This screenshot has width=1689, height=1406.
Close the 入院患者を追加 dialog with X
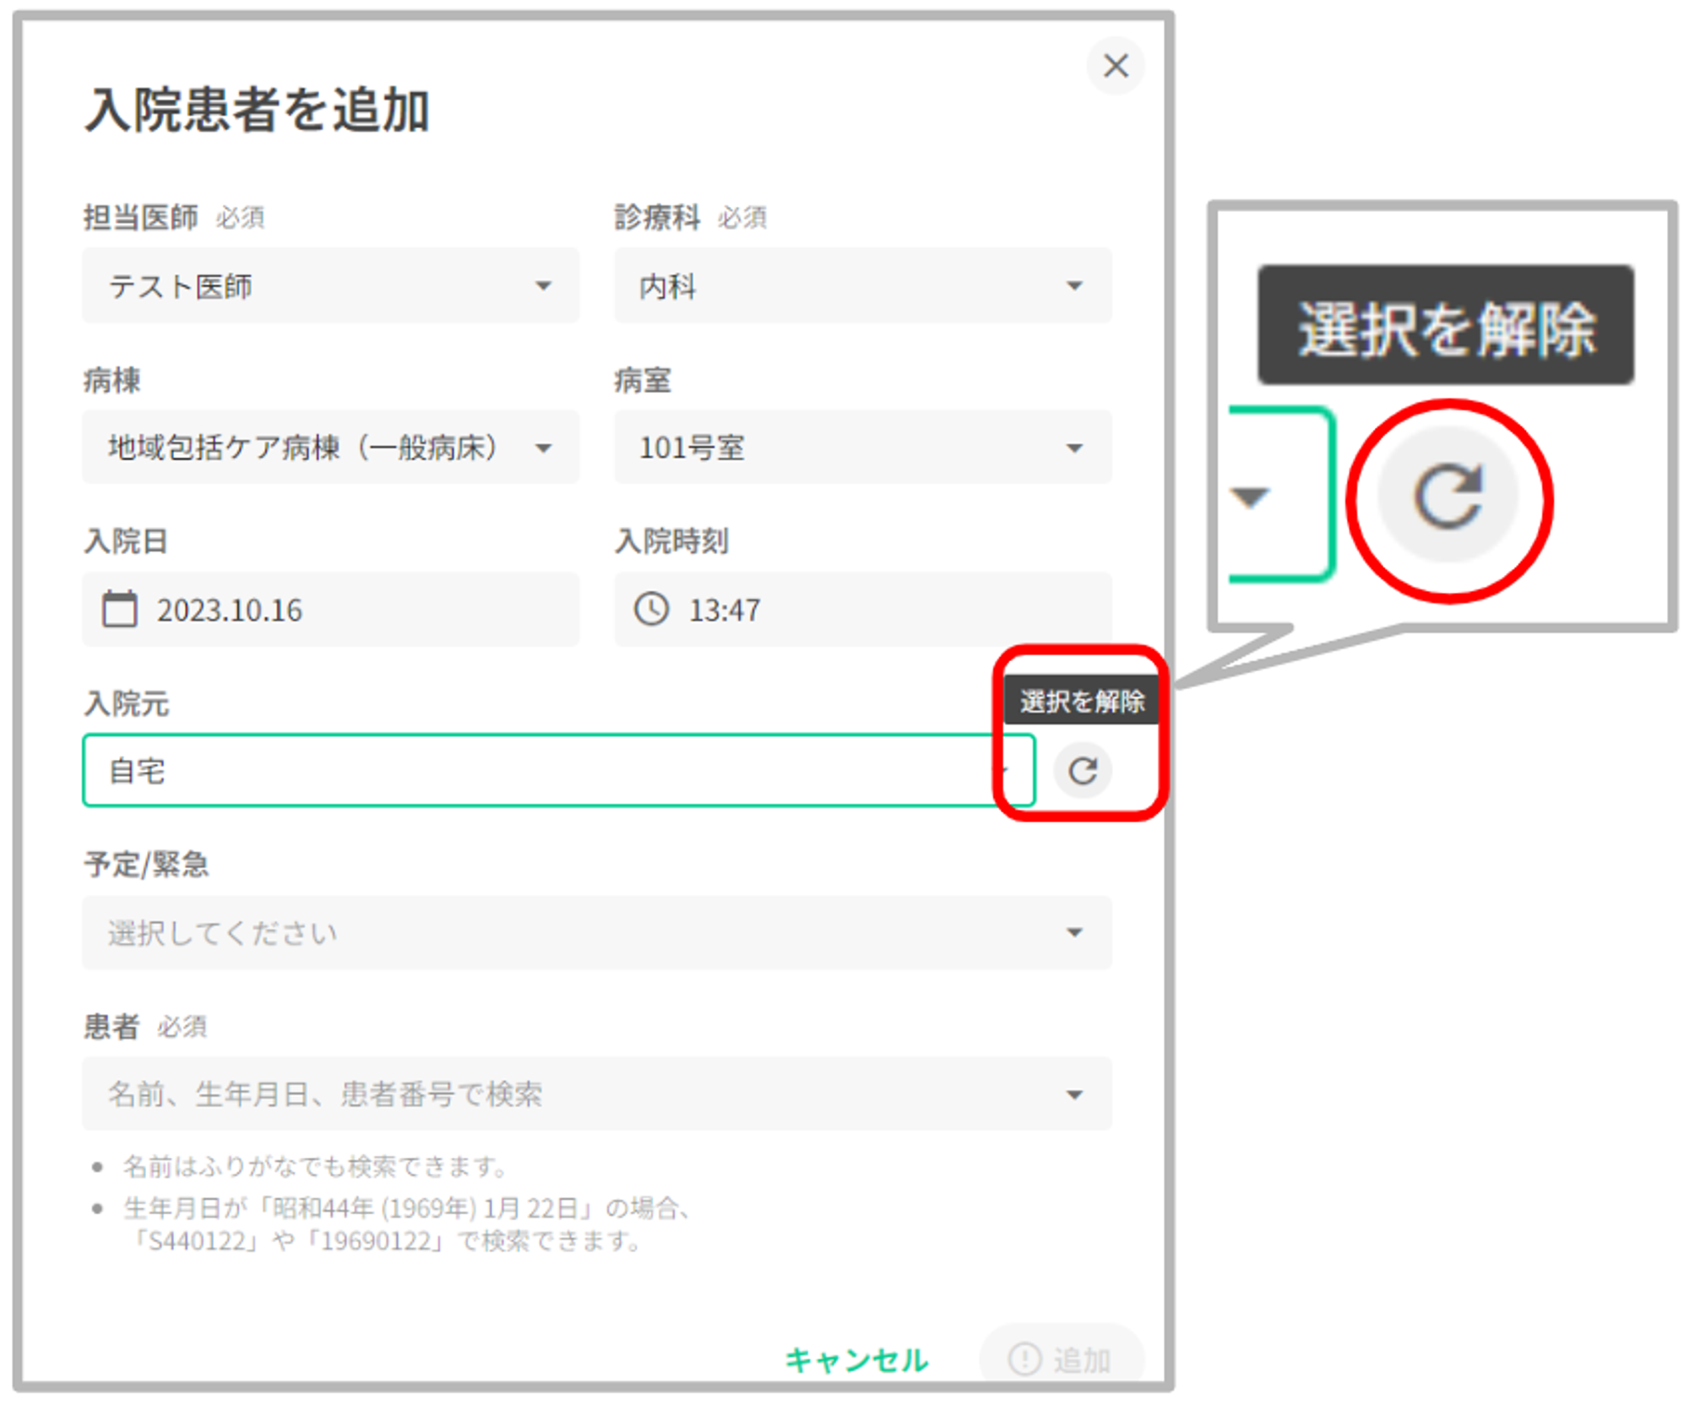click(x=1116, y=66)
